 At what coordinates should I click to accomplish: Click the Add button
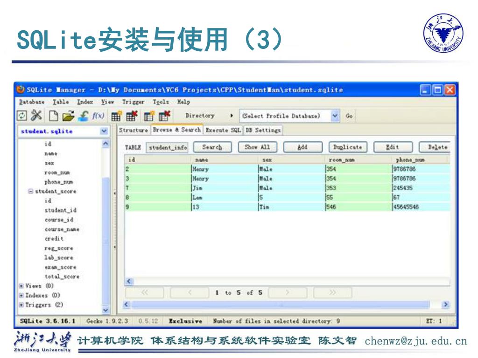[302, 147]
